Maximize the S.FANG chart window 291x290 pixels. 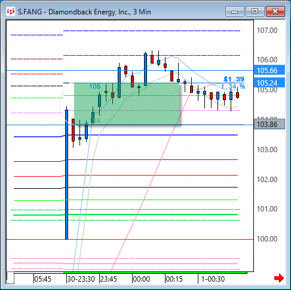[x=255, y=12]
